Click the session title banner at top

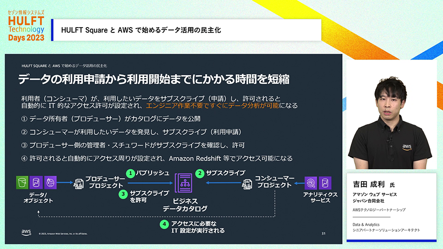point(187,30)
